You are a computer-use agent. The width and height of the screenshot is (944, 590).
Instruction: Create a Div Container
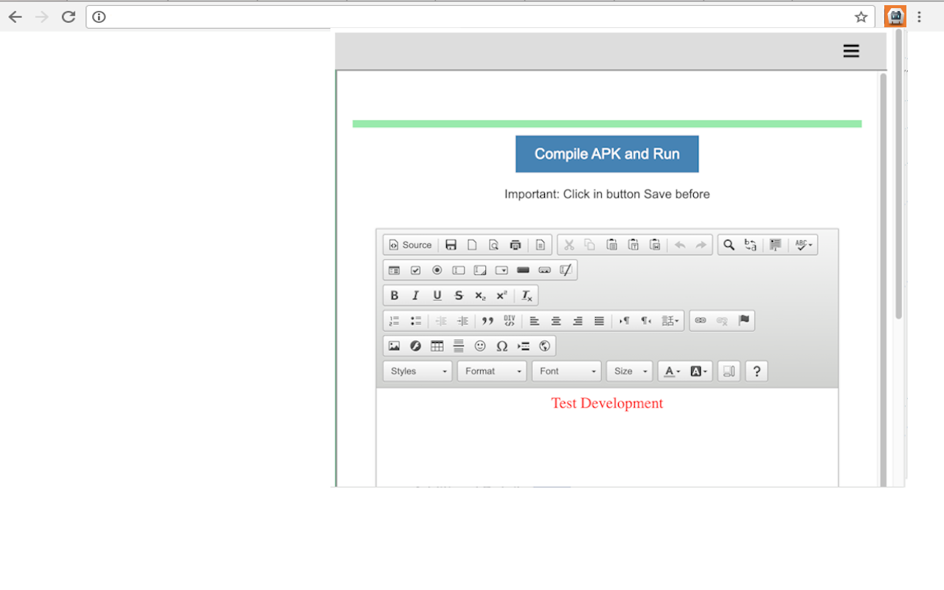pos(509,321)
